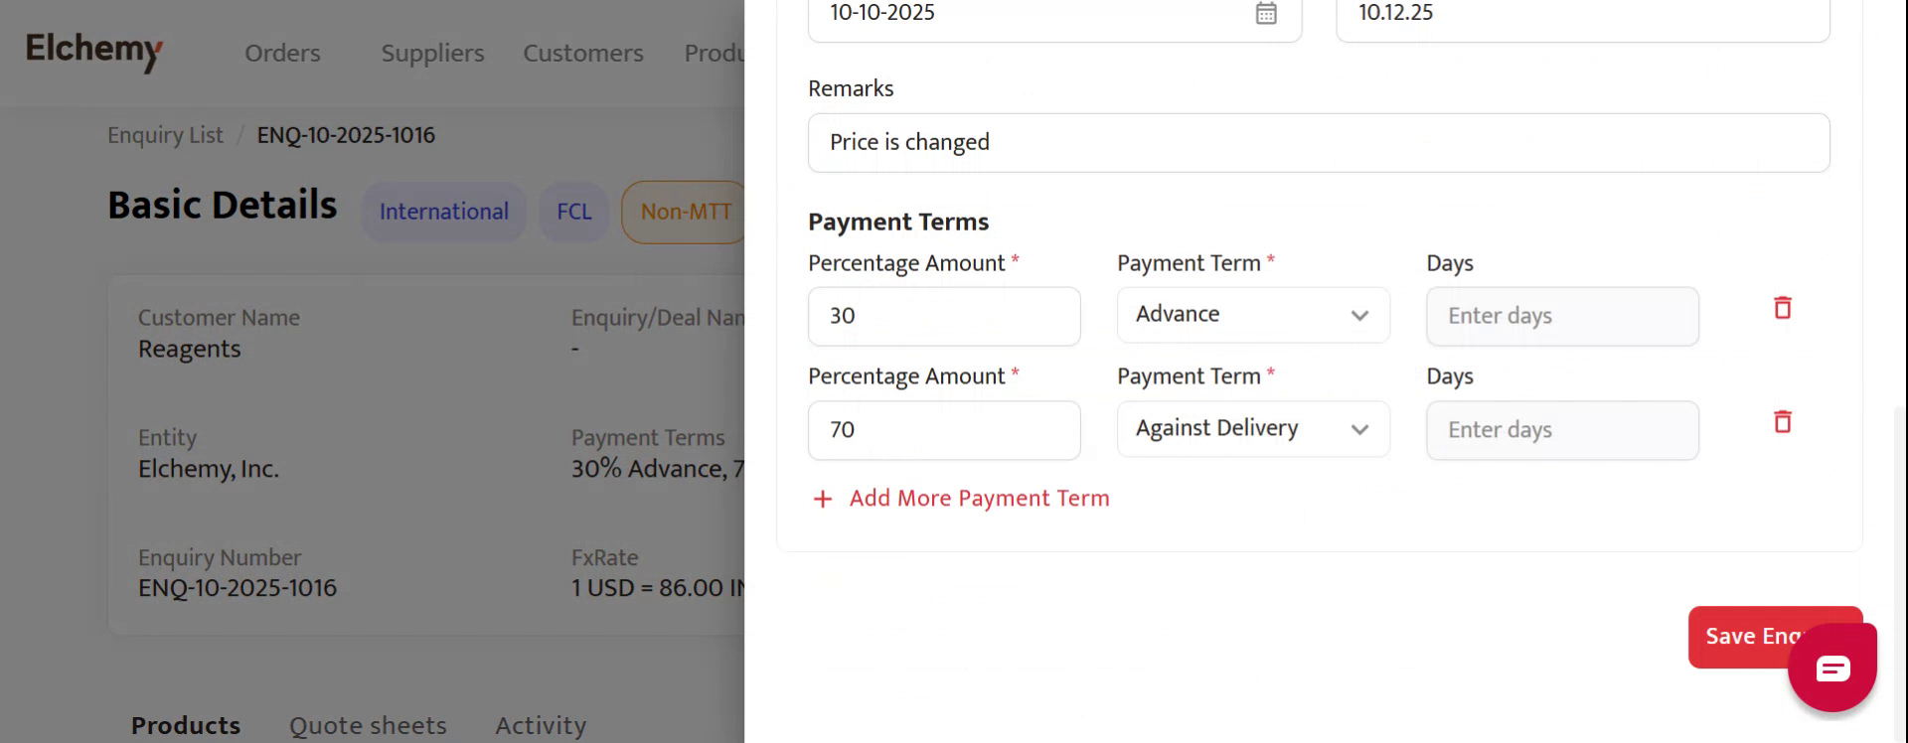Click the first Percentage Amount field showing 30
The image size is (1908, 743).
943,317
